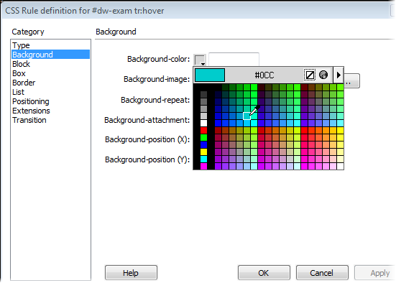Select the Background category
Screen dimensions: 396x283
tap(50, 55)
